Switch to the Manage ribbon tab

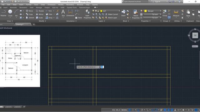(x=39, y=7)
